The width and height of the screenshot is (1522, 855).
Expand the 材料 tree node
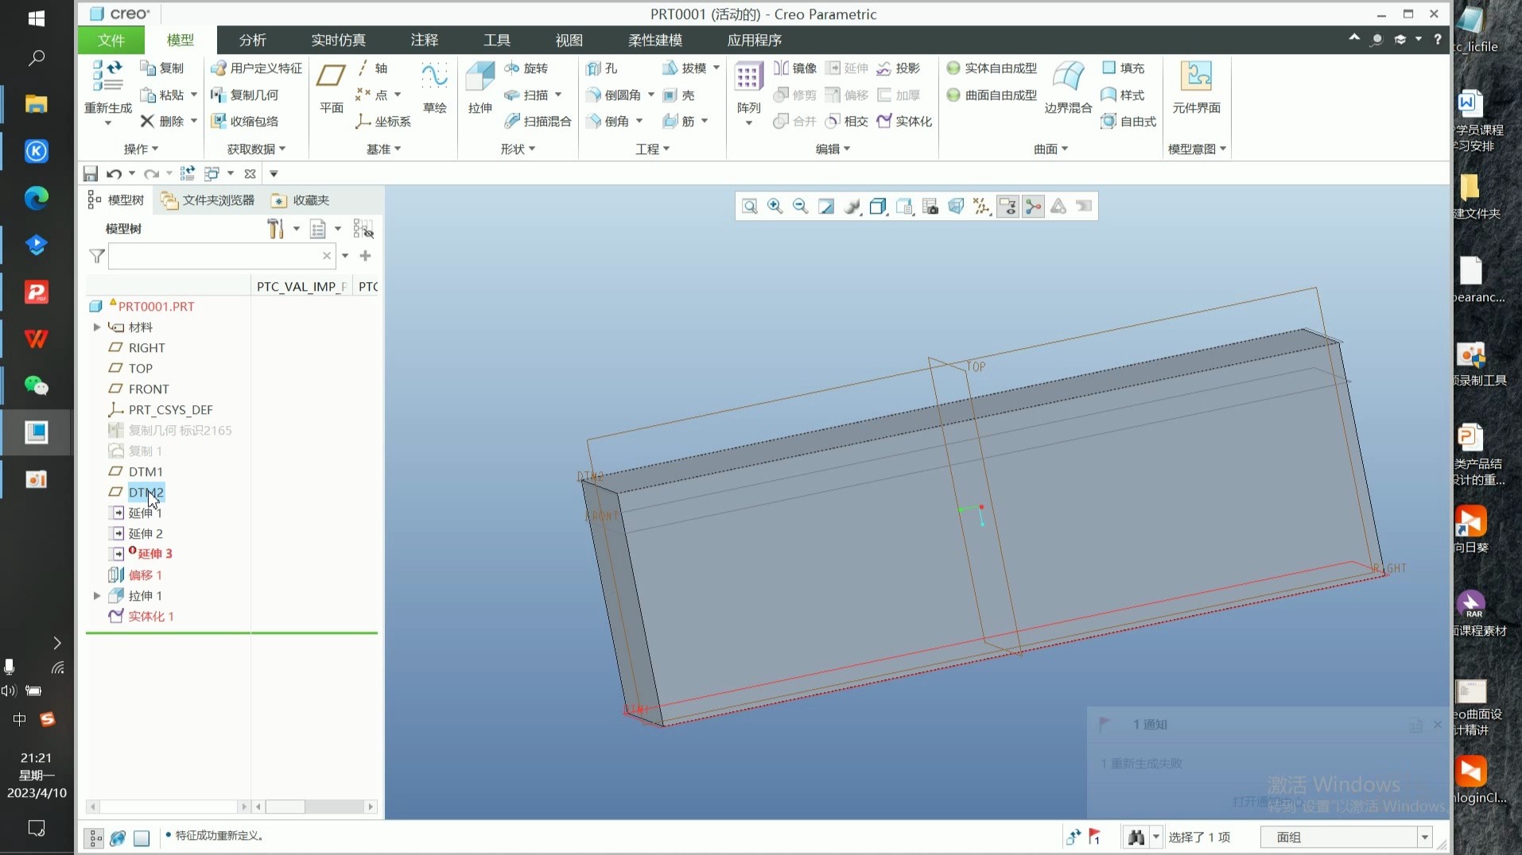[x=97, y=327]
